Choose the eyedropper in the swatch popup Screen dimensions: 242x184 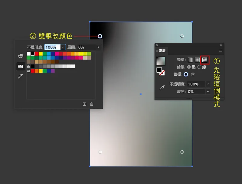click(x=20, y=76)
